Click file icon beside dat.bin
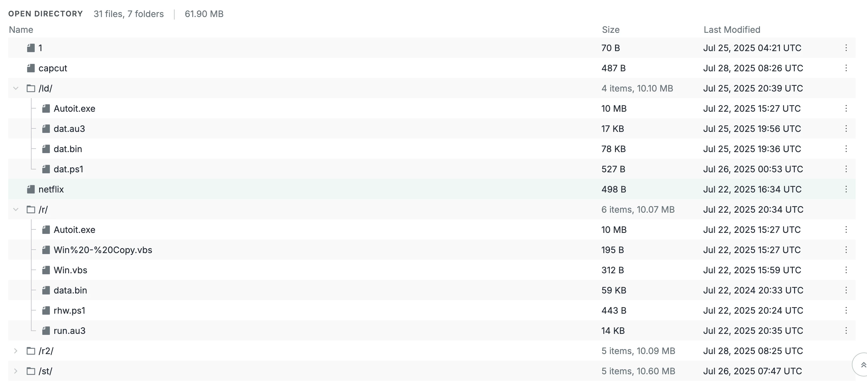The height and width of the screenshot is (385, 867). 46,149
